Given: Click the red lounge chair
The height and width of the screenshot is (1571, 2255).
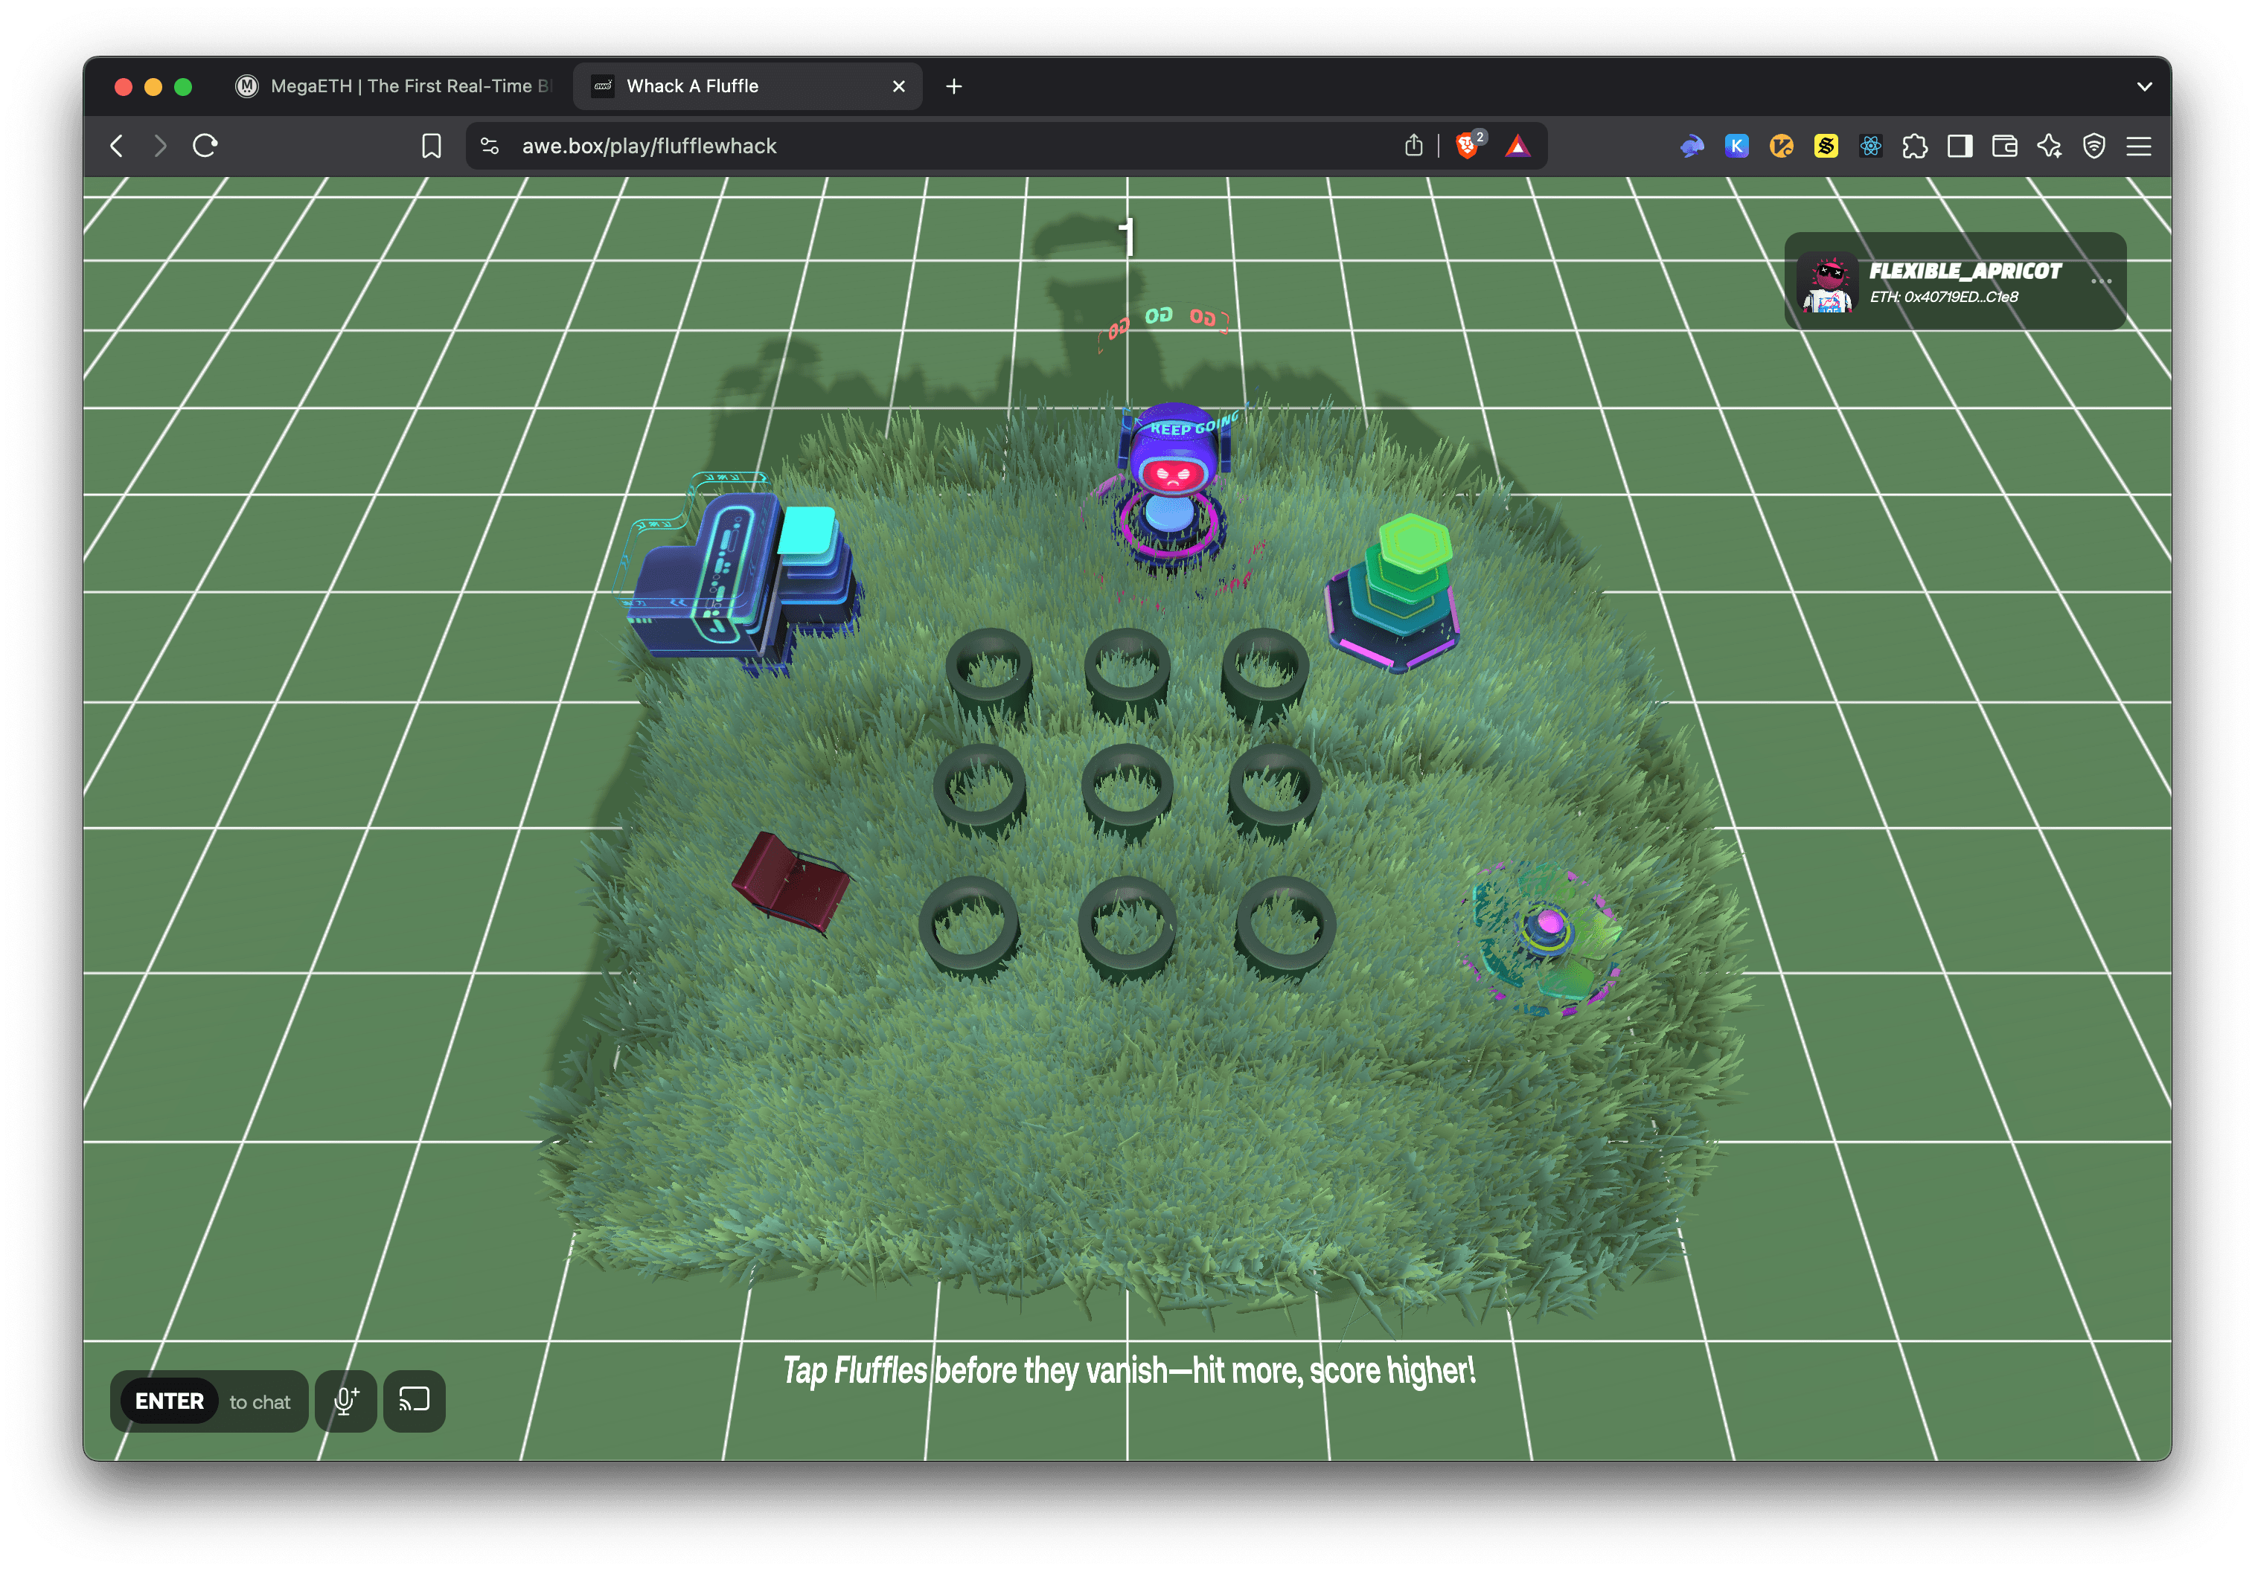Looking at the screenshot, I should tap(790, 881).
